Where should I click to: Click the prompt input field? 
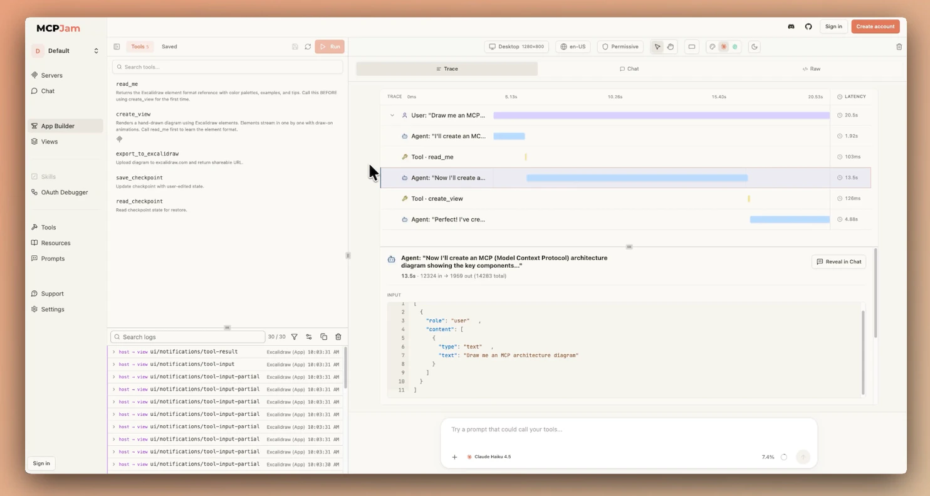click(x=627, y=429)
